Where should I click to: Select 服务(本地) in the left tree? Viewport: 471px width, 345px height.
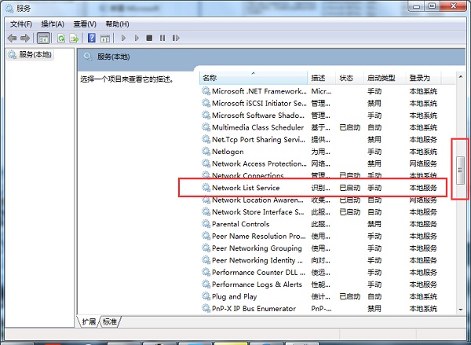coord(32,54)
